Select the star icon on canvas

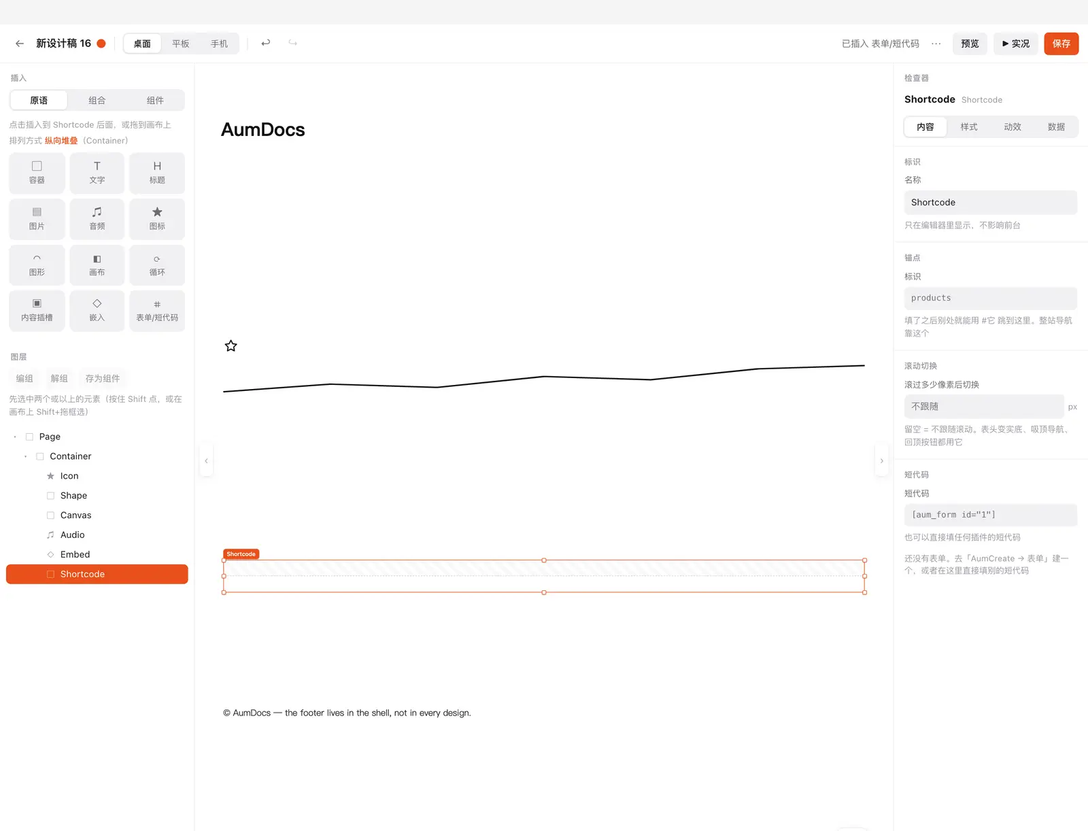pyautogui.click(x=231, y=346)
